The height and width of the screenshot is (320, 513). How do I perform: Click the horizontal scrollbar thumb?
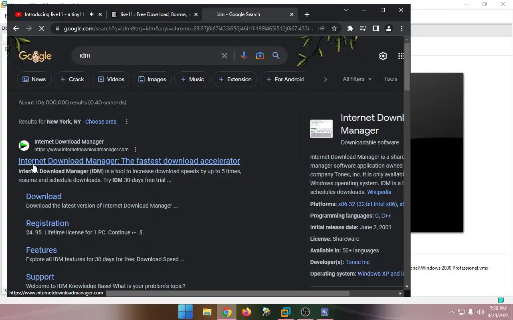click(x=227, y=293)
